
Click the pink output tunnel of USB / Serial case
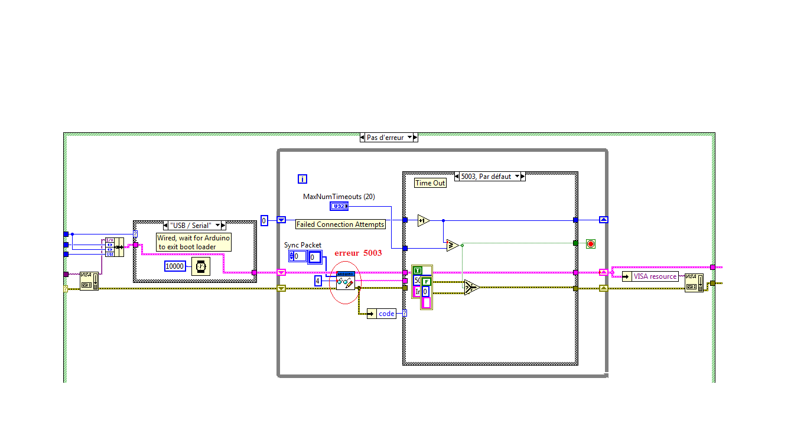tap(254, 273)
